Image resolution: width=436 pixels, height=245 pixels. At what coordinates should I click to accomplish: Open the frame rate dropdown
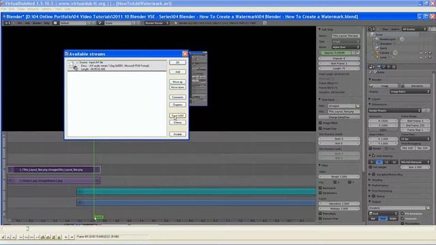click(x=415, y=139)
